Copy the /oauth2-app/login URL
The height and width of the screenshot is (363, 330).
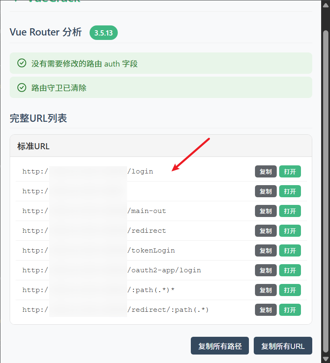(265, 270)
